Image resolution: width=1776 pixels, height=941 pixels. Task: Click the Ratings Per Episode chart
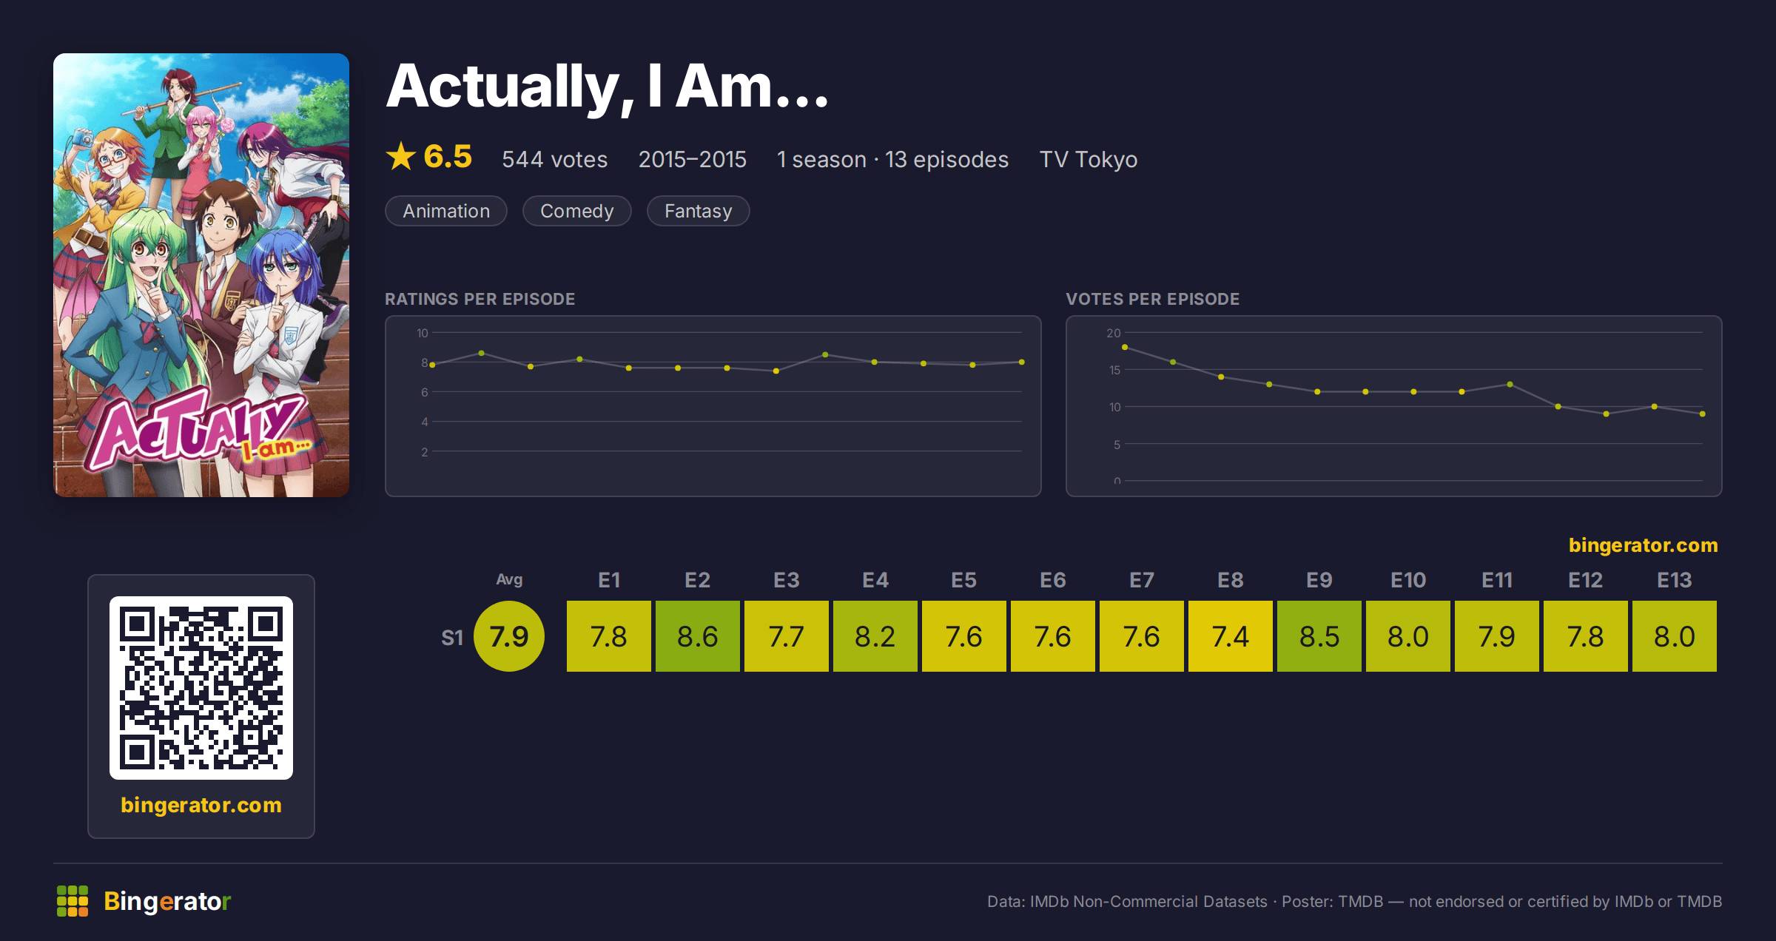(x=713, y=406)
